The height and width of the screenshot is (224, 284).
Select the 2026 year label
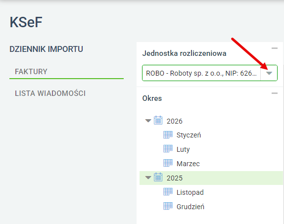point(175,121)
